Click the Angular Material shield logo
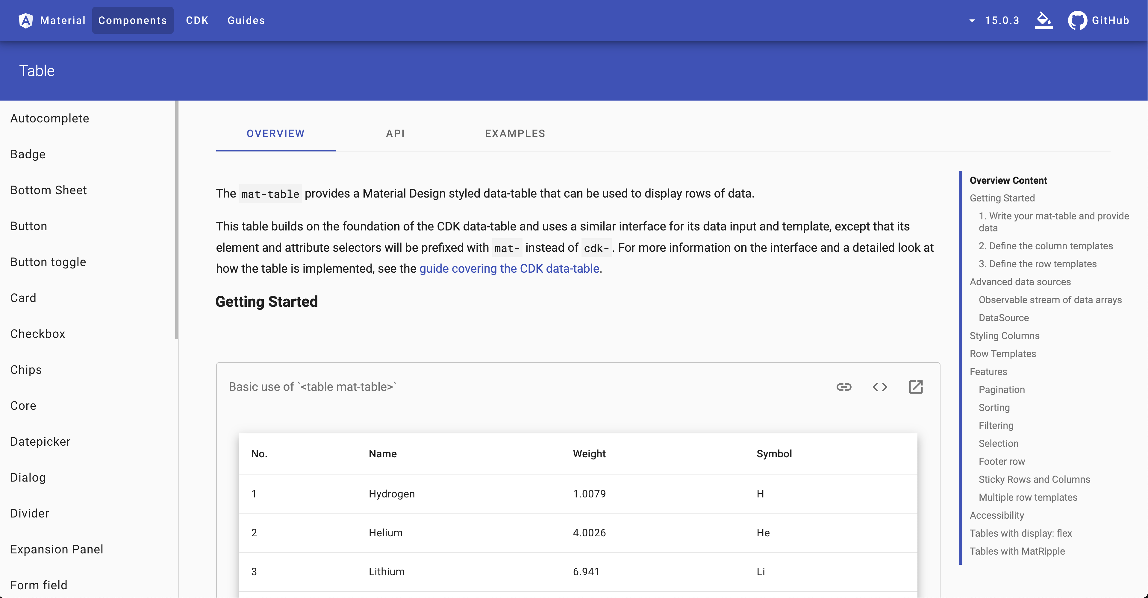1148x598 pixels. pyautogui.click(x=26, y=20)
